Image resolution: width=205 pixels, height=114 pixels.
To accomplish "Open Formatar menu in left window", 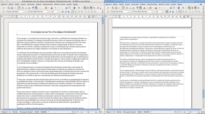I will coord(31,4).
